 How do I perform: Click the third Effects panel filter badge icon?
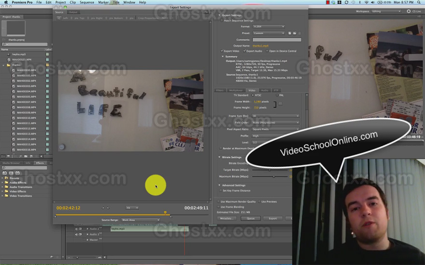tap(17, 173)
